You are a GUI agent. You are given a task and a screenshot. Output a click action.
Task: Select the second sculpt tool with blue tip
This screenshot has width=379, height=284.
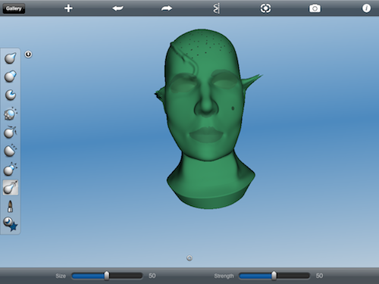[x=11, y=76]
